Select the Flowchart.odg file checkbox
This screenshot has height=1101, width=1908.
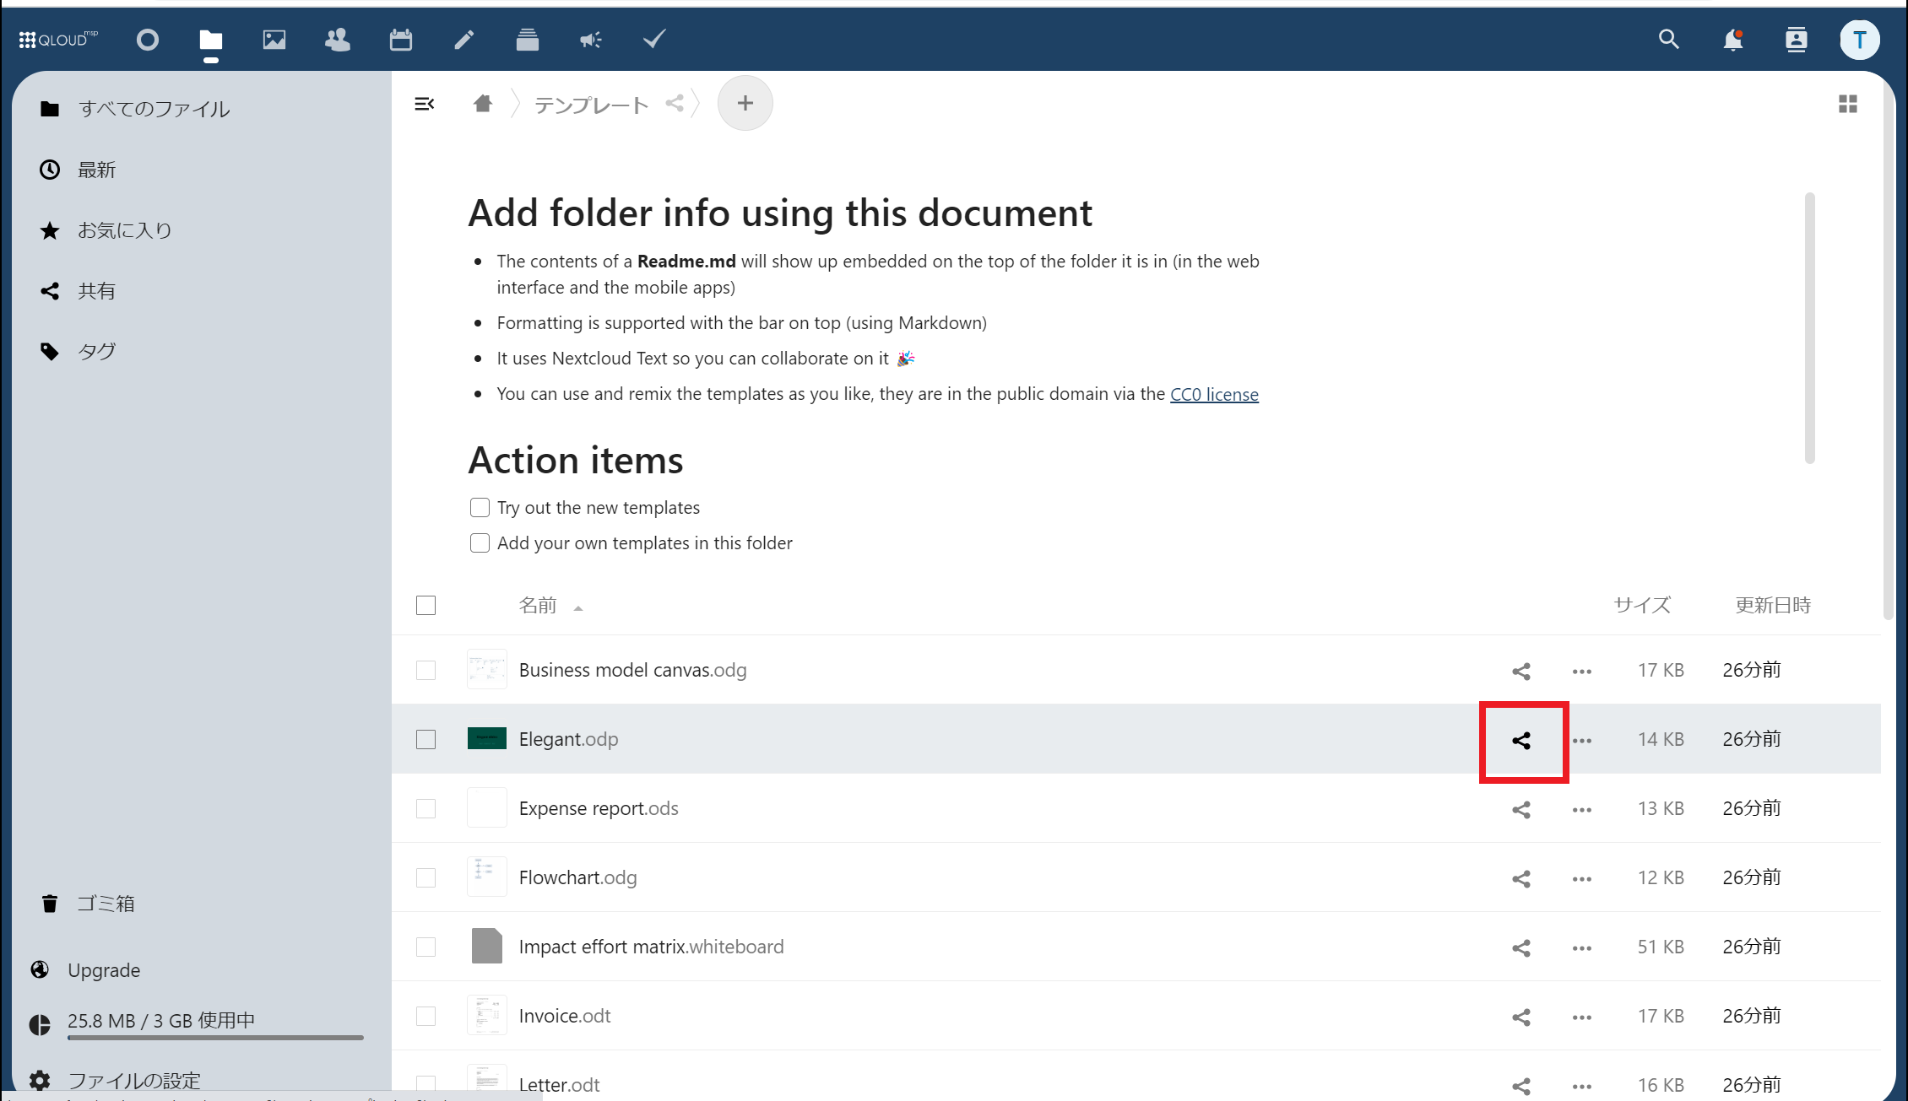[x=426, y=877]
